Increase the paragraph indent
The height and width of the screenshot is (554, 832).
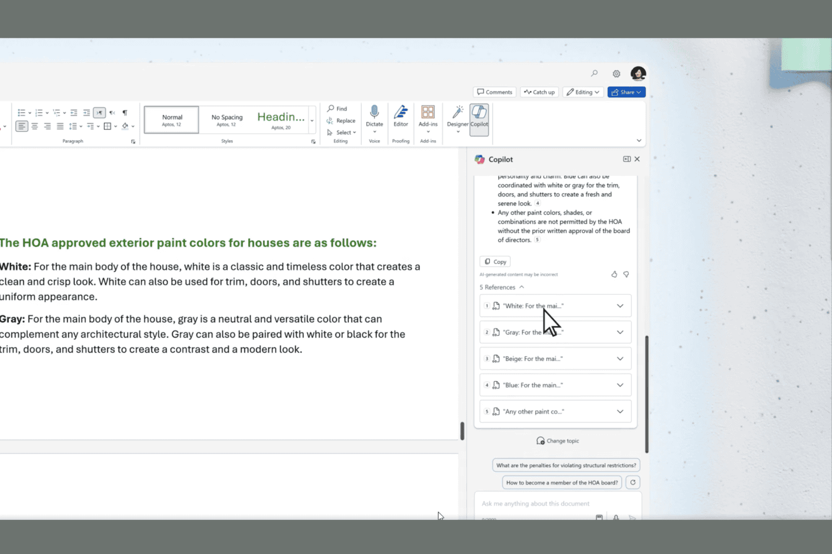[87, 113]
